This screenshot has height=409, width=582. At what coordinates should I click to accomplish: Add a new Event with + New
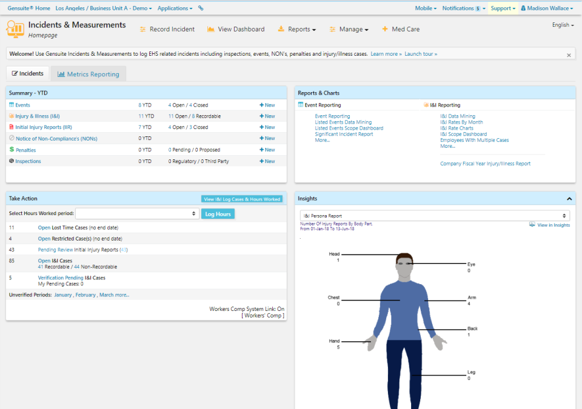tap(267, 105)
